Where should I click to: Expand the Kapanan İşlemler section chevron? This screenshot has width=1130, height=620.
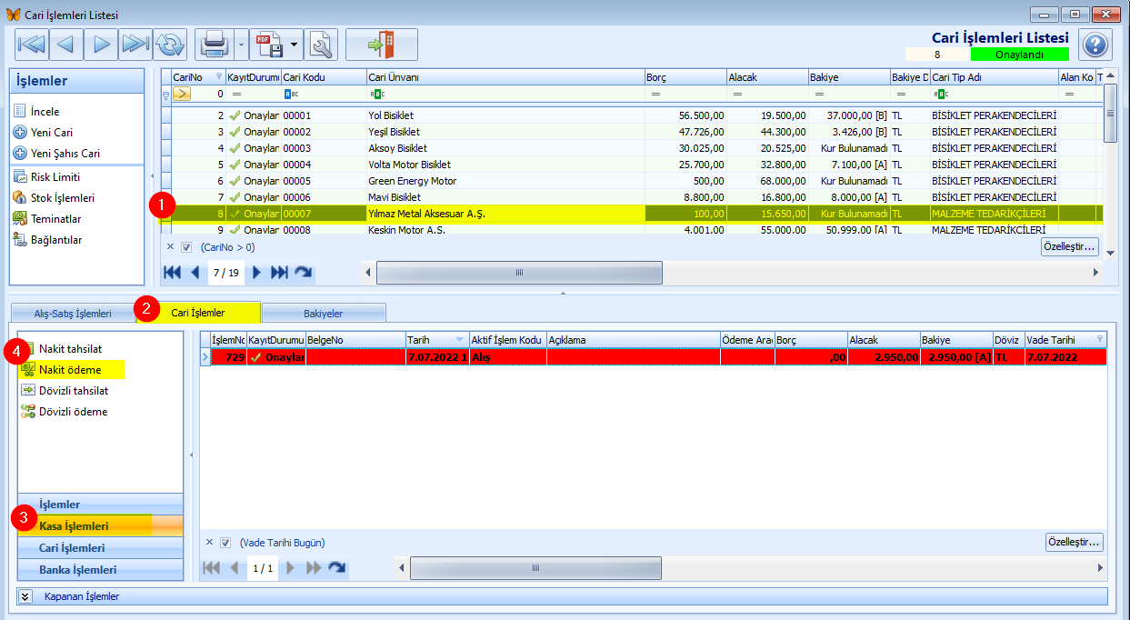pos(25,596)
